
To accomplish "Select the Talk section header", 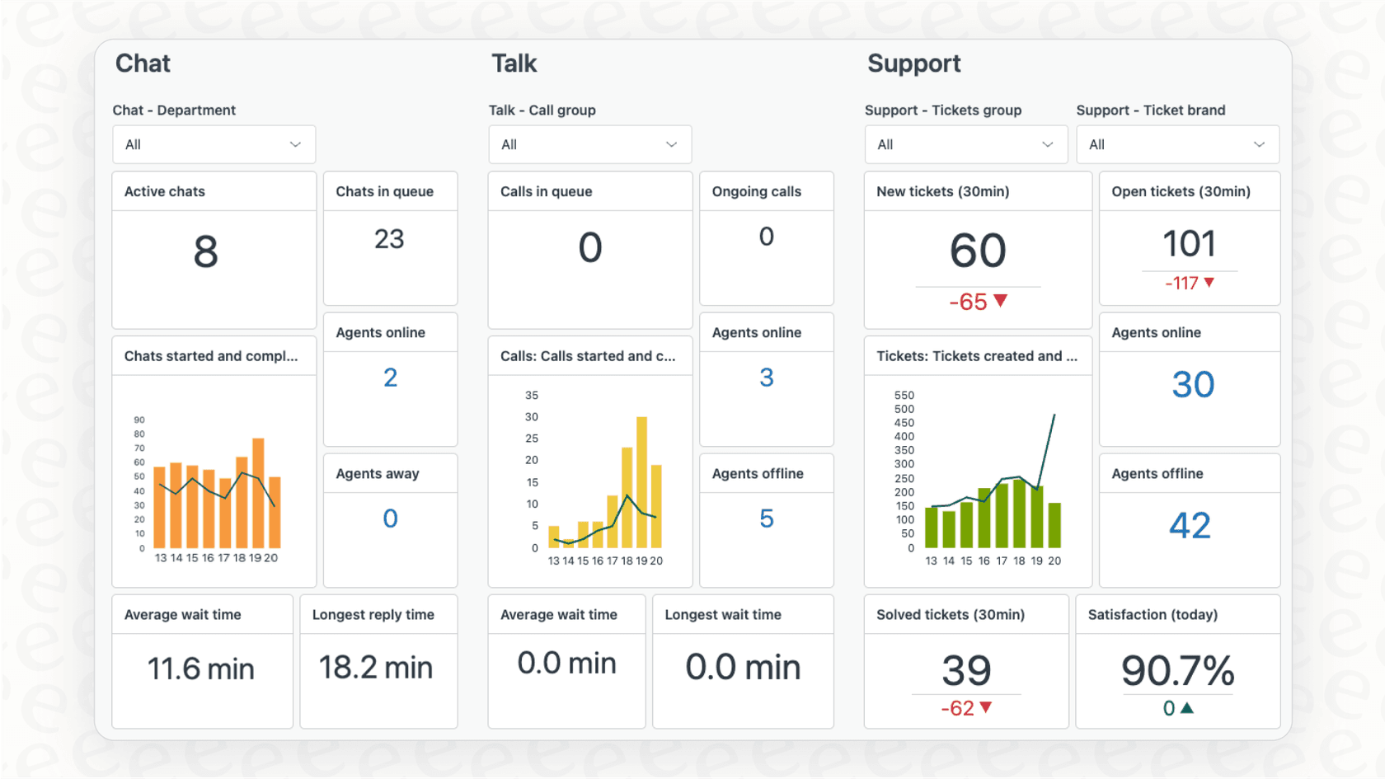I will click(x=514, y=63).
